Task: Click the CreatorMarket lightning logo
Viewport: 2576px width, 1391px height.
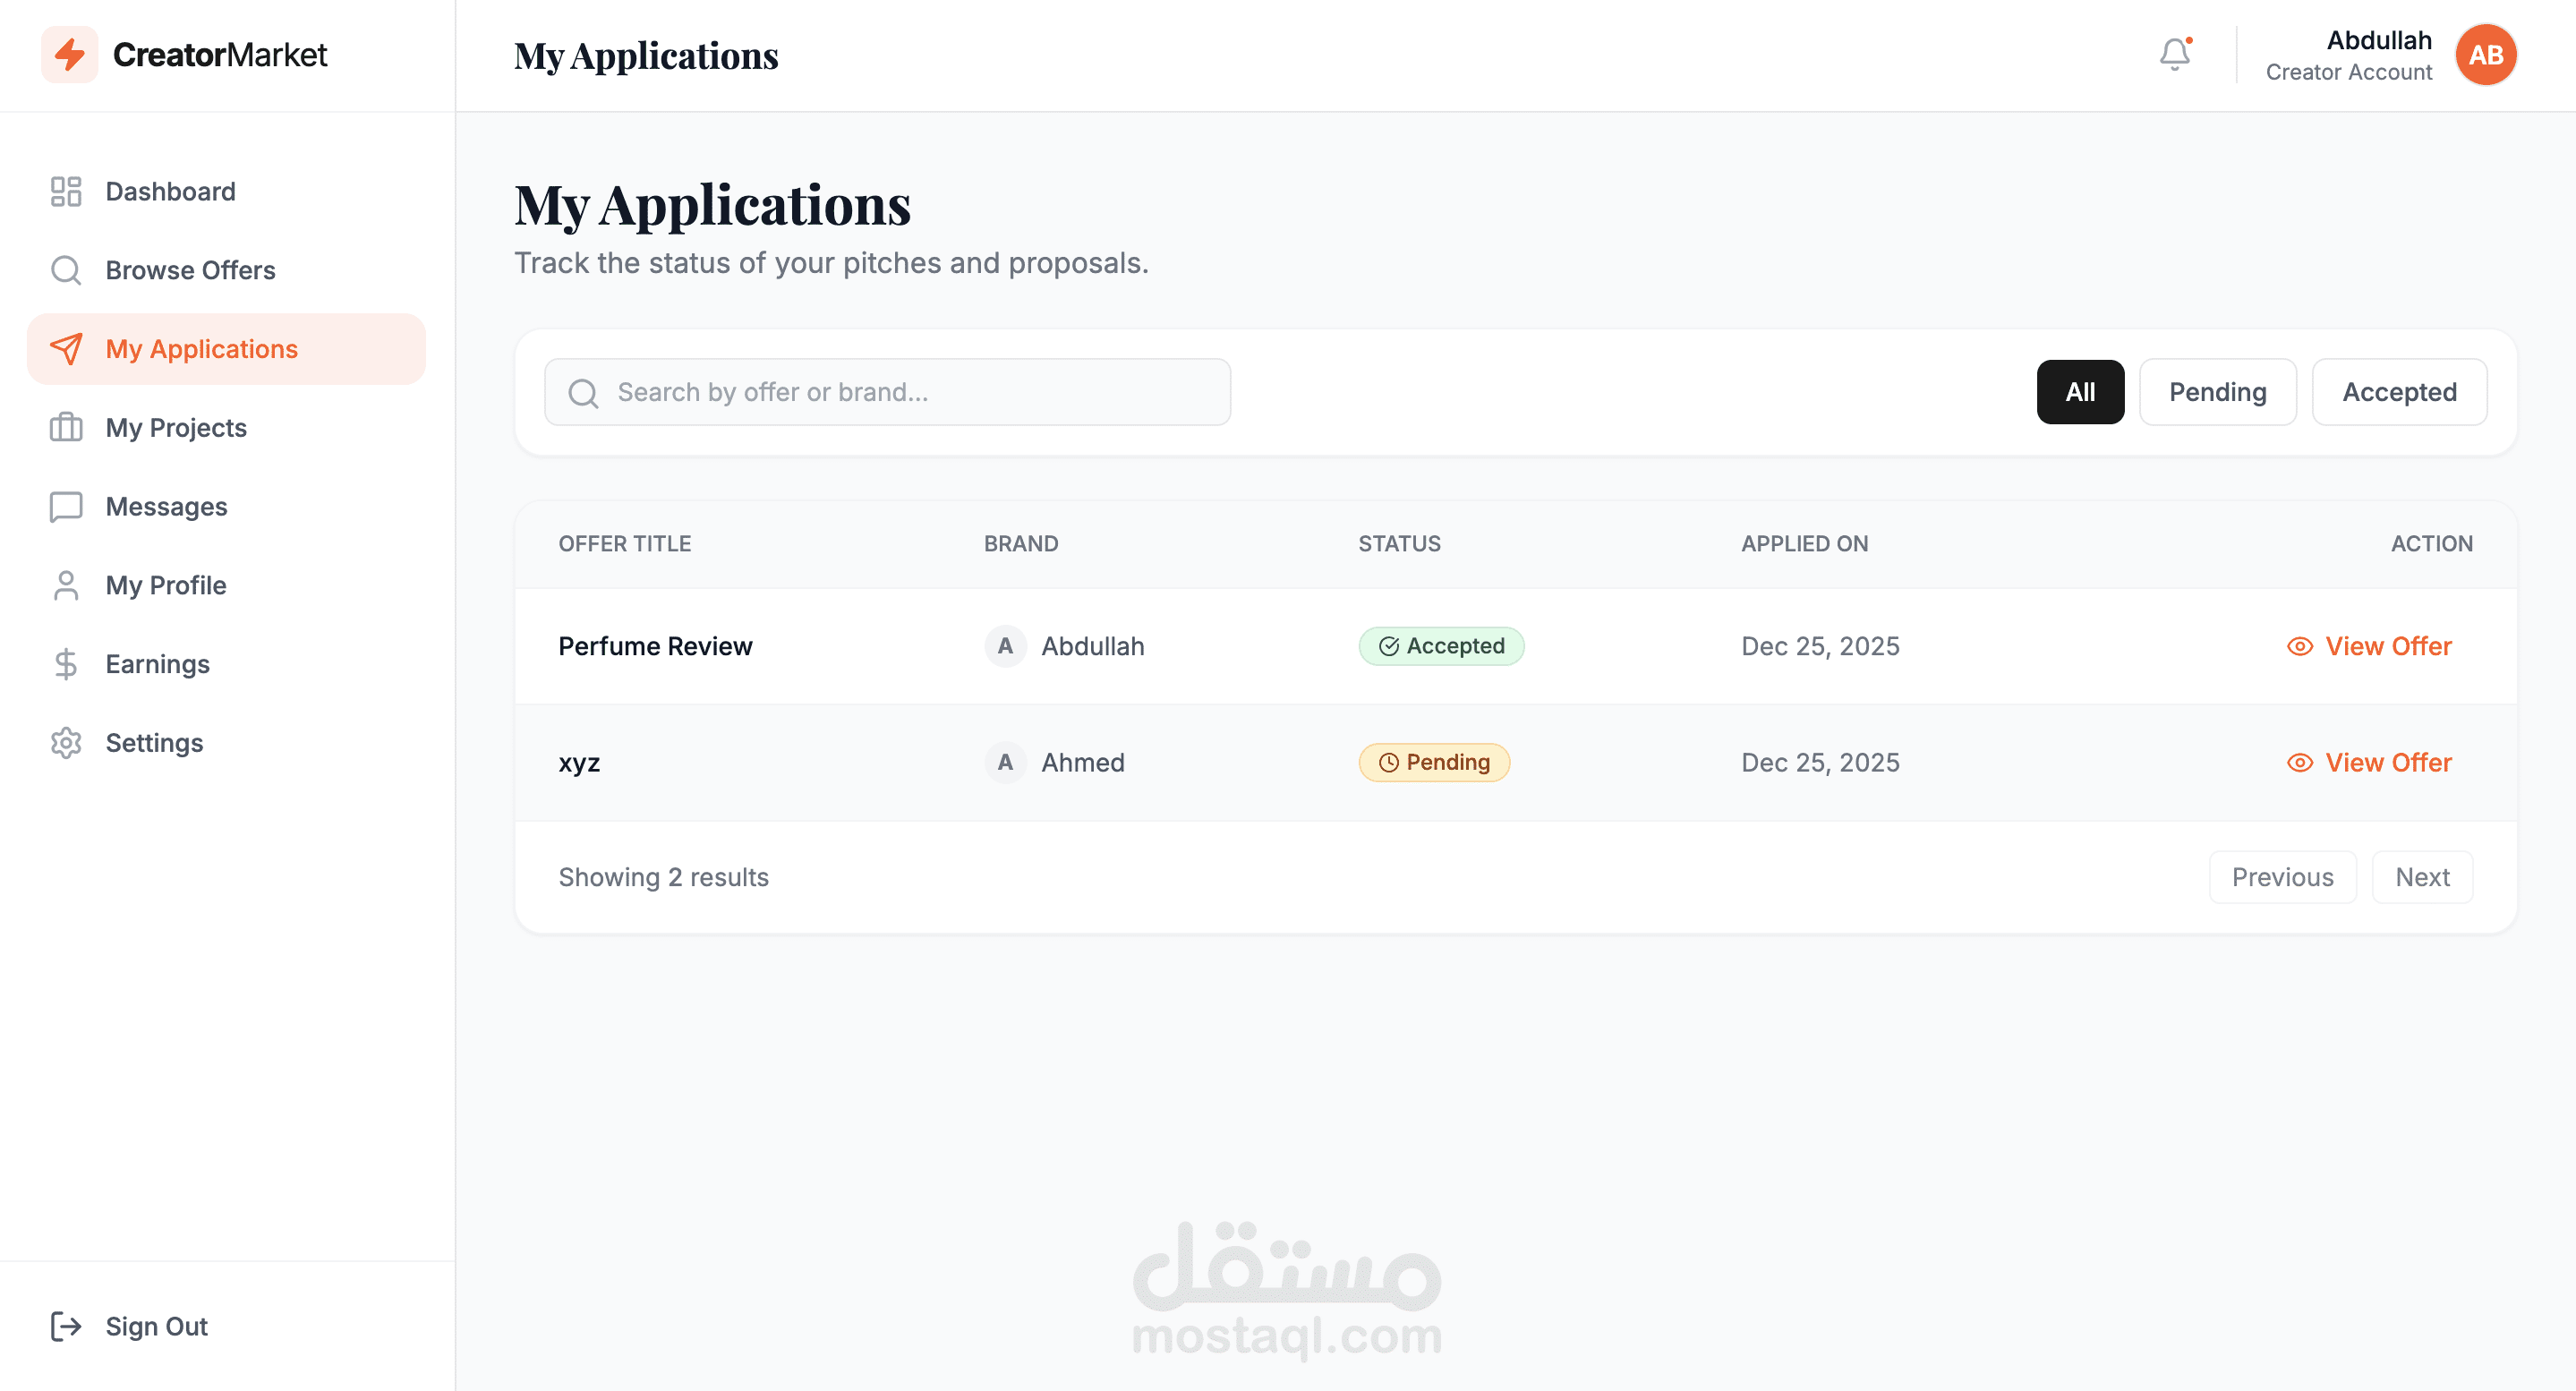Action: (x=69, y=54)
